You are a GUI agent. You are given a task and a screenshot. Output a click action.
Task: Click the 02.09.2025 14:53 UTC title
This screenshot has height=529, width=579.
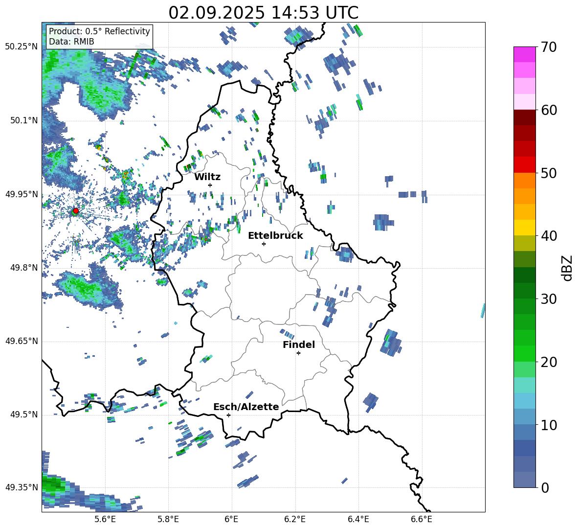pos(264,13)
